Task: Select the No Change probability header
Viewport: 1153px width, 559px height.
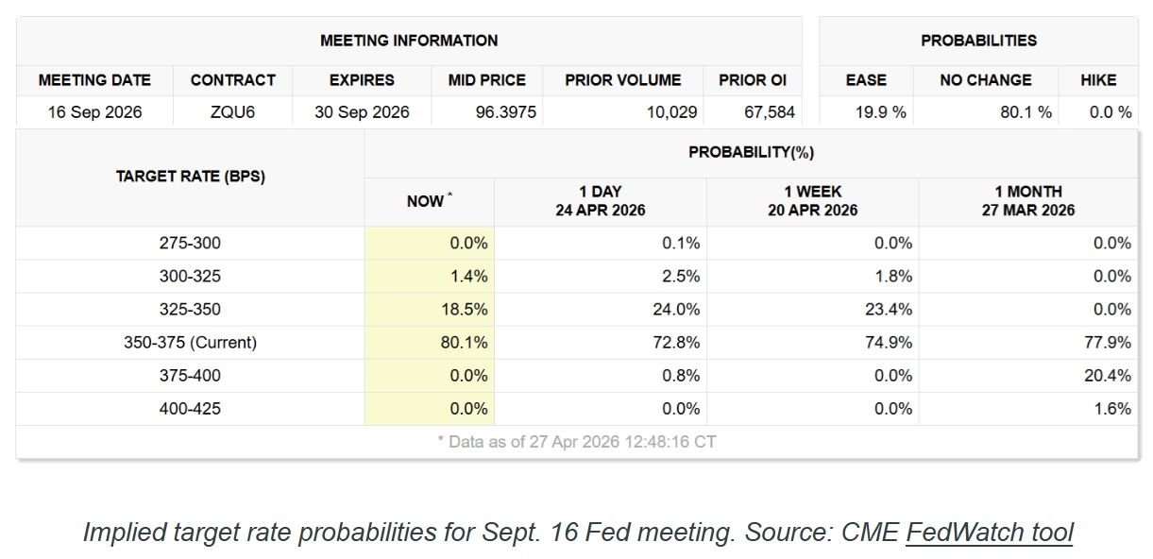Action: [985, 80]
